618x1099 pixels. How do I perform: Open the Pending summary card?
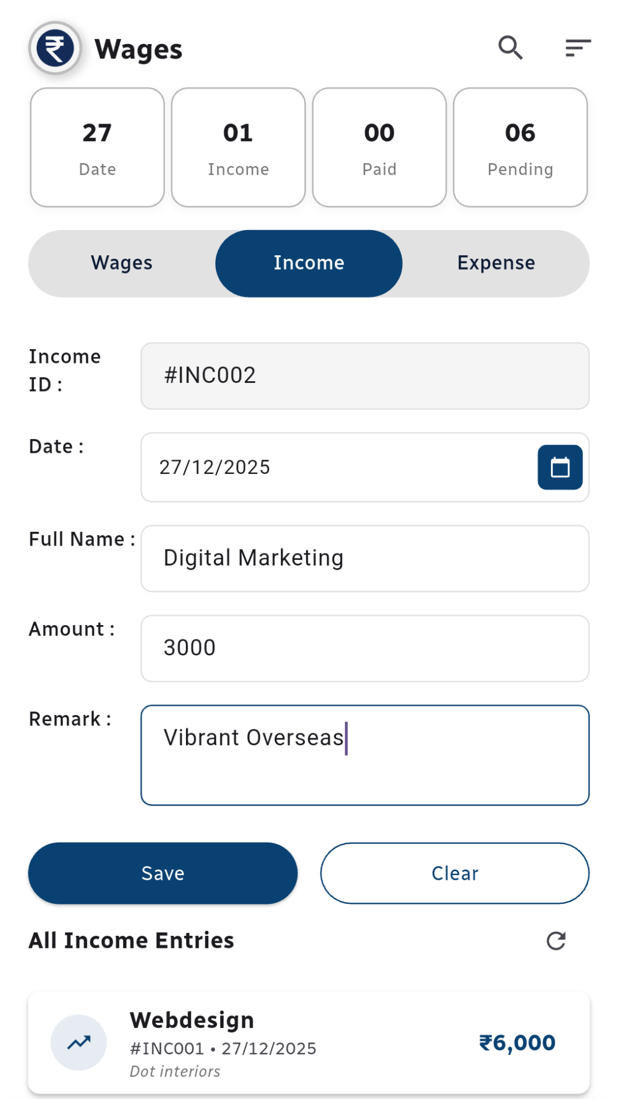[x=520, y=147]
